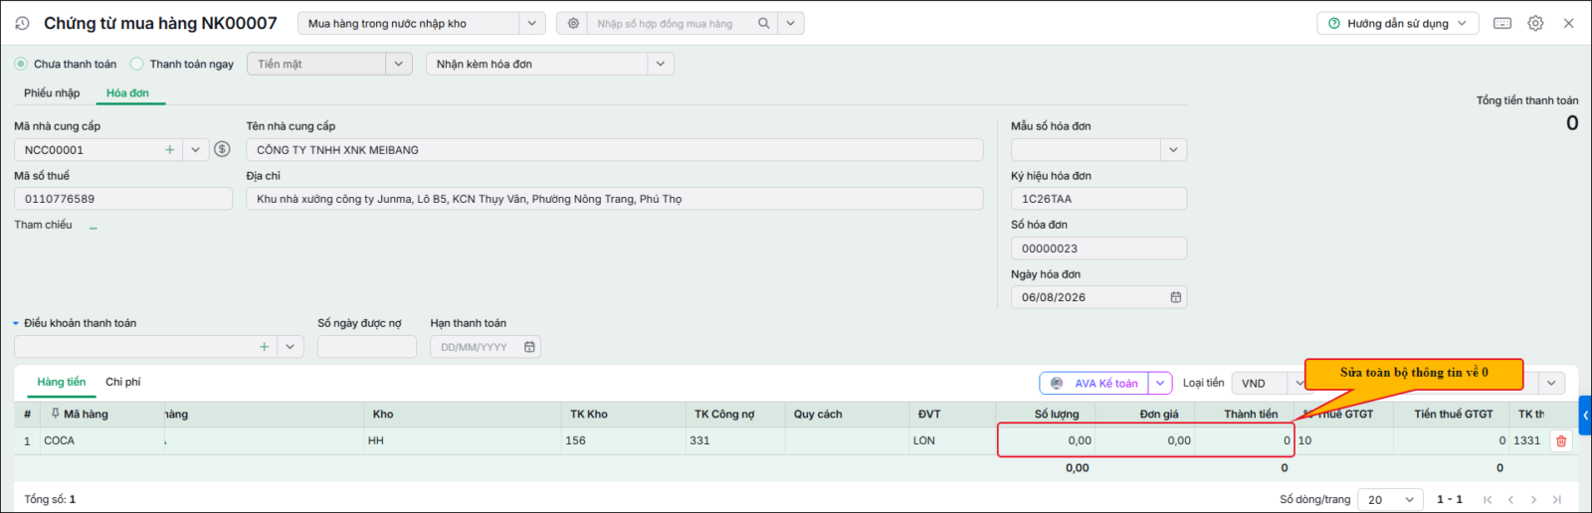Click the tax code field 0110776589

click(x=123, y=199)
